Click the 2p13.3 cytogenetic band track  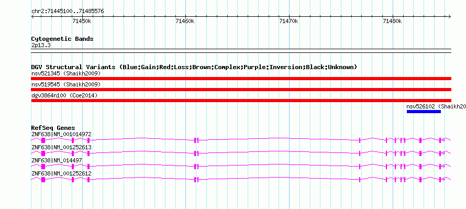[241, 51]
